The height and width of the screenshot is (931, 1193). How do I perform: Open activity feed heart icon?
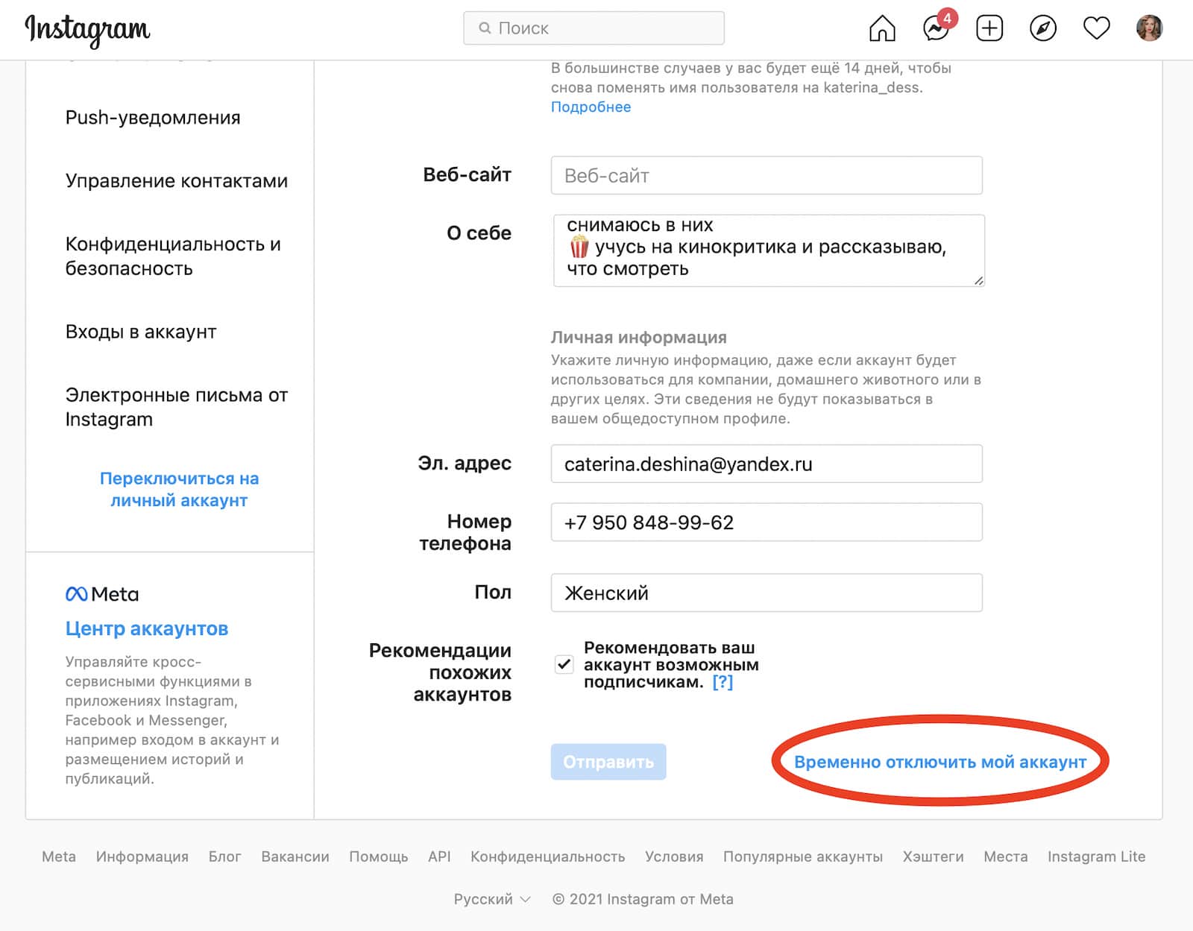tap(1096, 29)
